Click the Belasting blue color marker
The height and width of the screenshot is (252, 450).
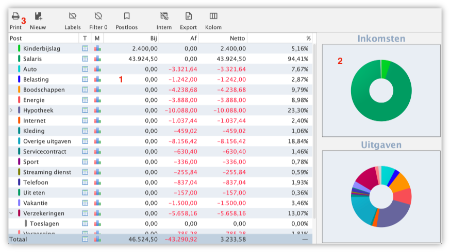pos(19,80)
